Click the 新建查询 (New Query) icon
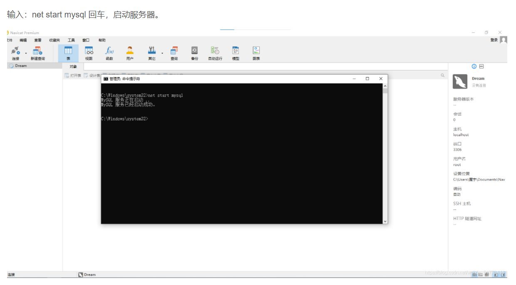The image size is (516, 285). click(37, 53)
